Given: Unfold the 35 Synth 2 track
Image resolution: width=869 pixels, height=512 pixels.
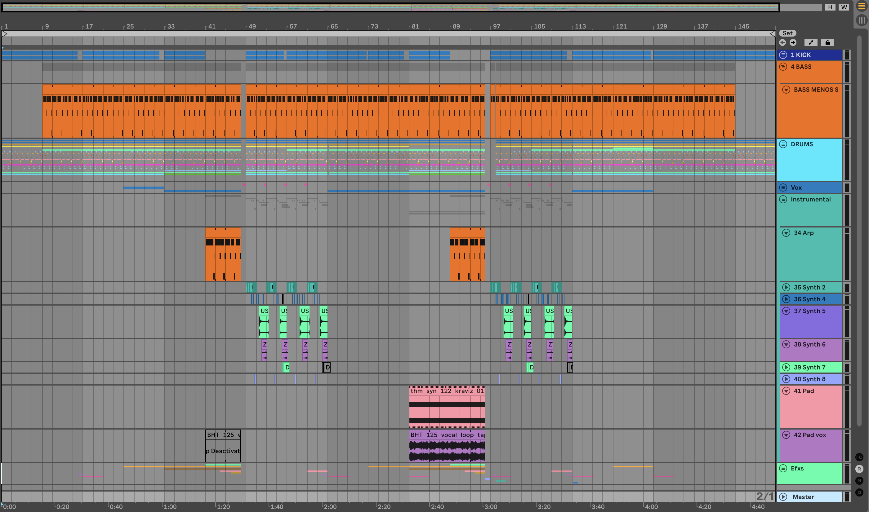Looking at the screenshot, I should tap(786, 287).
